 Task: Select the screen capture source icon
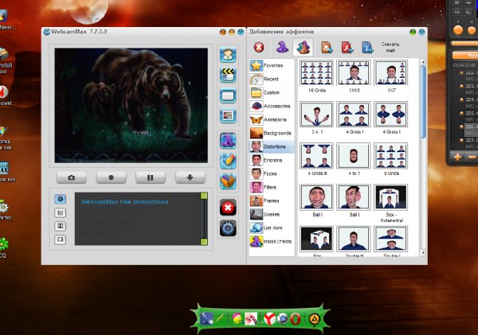[x=228, y=95]
